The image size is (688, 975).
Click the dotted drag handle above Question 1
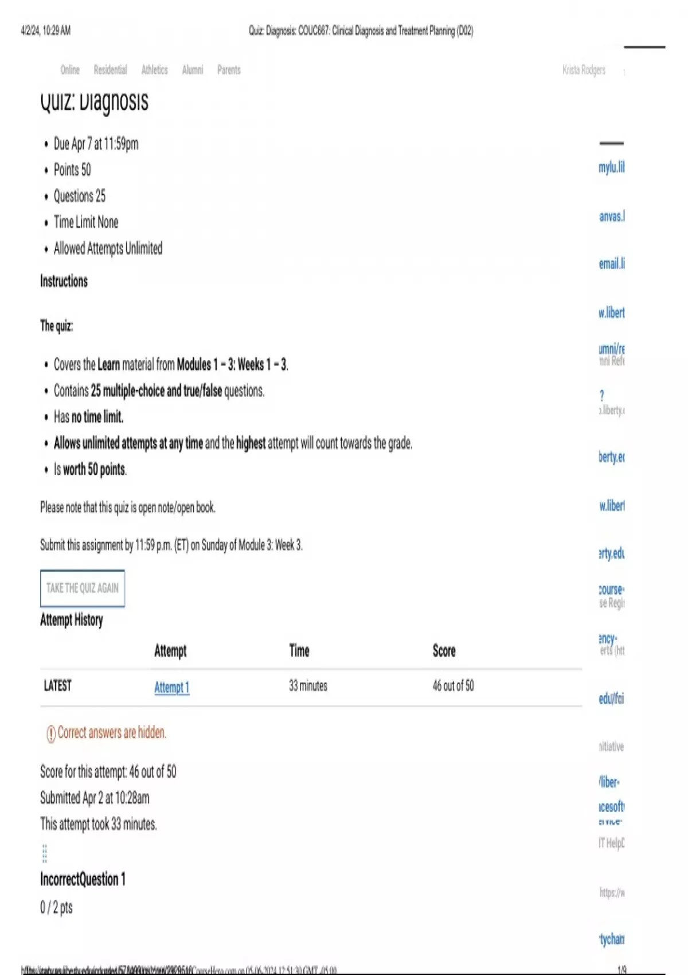coord(45,853)
